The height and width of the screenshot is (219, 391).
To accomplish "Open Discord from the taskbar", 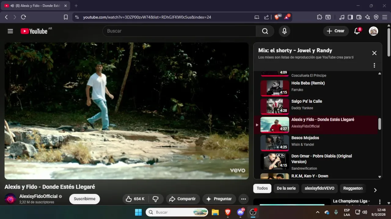I will (x=240, y=212).
